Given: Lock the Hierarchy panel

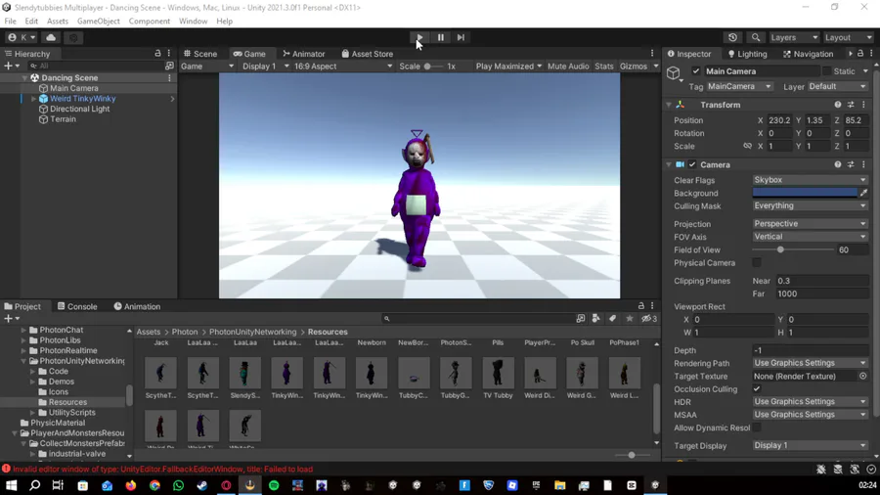Looking at the screenshot, I should pyautogui.click(x=157, y=54).
